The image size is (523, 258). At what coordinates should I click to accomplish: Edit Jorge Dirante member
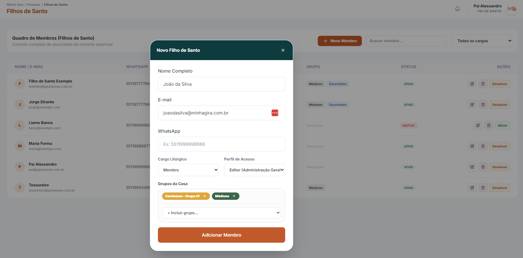point(472,105)
